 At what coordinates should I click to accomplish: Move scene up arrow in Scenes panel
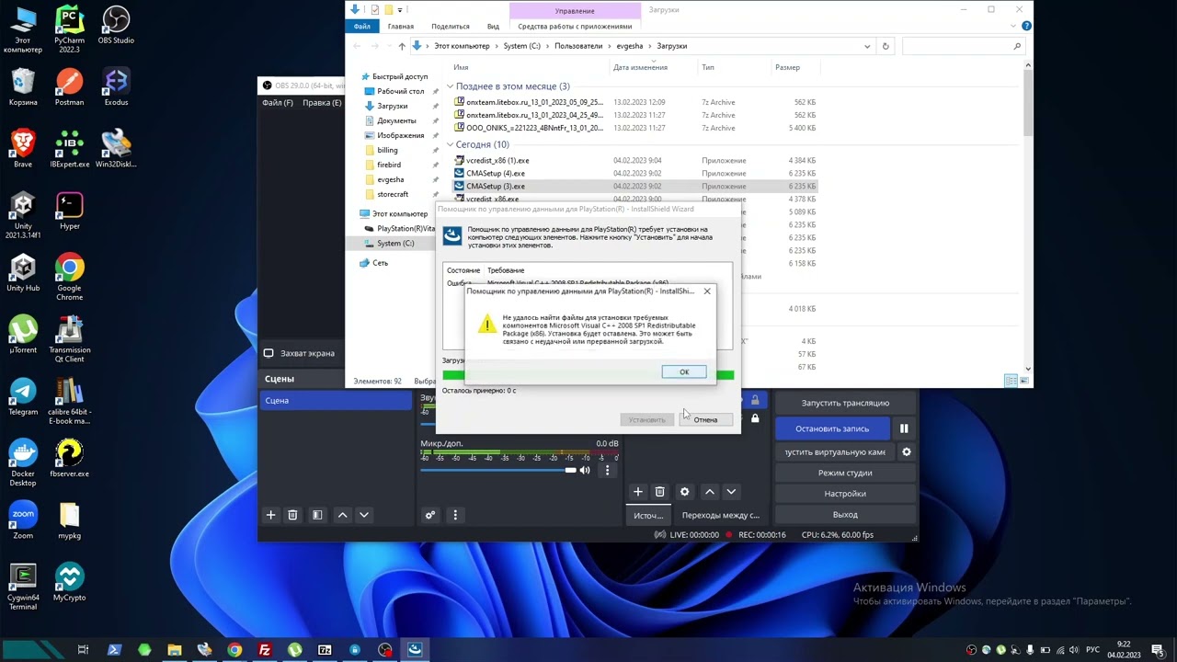click(x=343, y=515)
